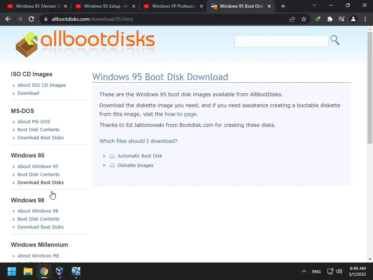Open the Extensions puzzle icon

(x=330, y=19)
